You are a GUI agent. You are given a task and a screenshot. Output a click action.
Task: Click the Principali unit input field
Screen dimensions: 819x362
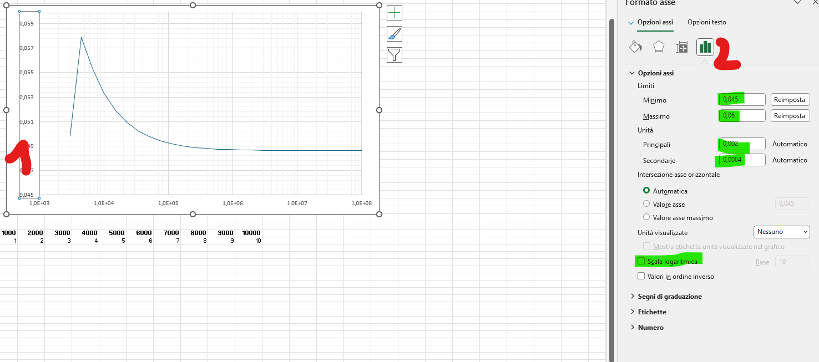pyautogui.click(x=742, y=144)
